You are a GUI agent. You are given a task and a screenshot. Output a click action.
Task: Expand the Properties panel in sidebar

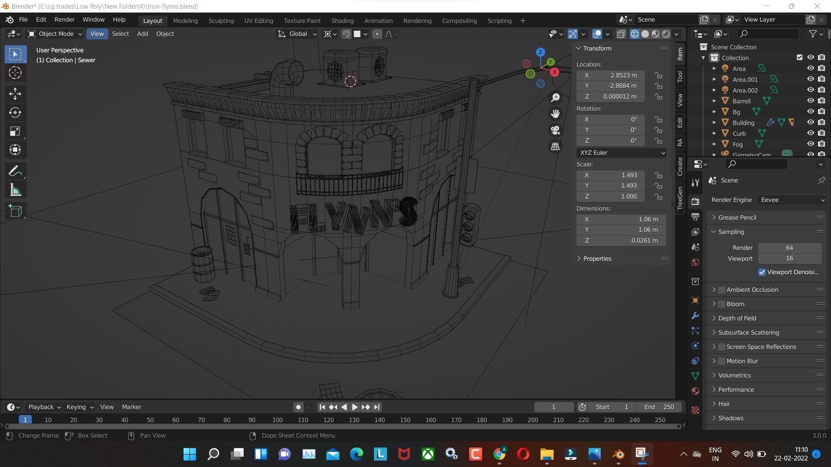(622, 259)
